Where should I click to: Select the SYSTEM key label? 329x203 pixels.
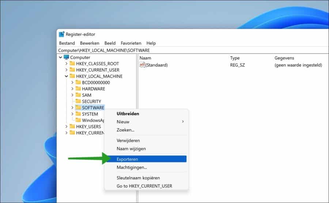90,114
